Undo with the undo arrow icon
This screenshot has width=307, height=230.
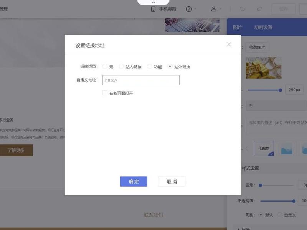pyautogui.click(x=242, y=9)
